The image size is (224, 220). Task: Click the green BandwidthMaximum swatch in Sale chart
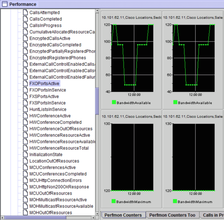(175, 201)
